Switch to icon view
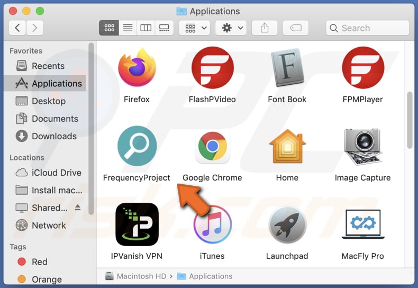The image size is (418, 288). point(109,28)
